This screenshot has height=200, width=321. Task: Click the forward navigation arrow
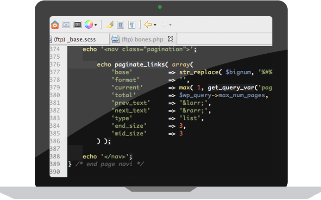(x=164, y=25)
